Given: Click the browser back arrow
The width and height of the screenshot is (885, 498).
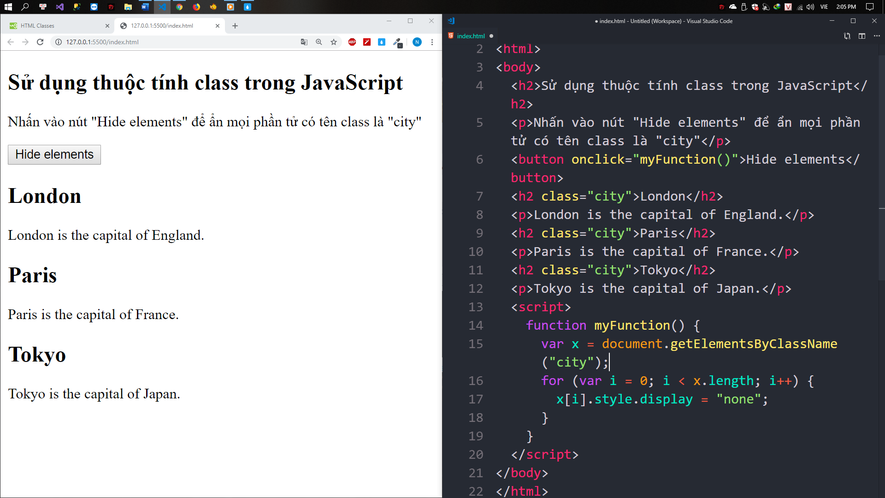Looking at the screenshot, I should 11,42.
